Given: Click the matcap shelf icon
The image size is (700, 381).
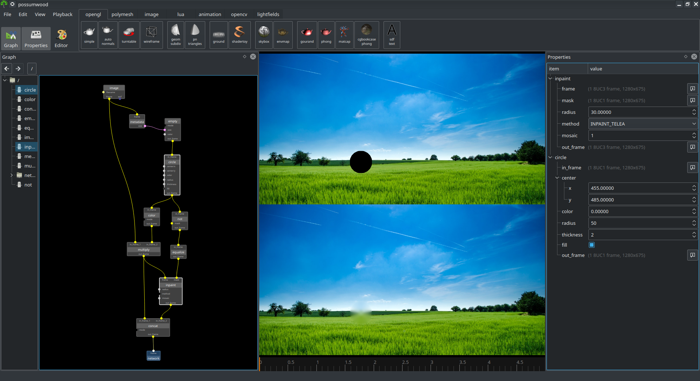Looking at the screenshot, I should click(344, 35).
